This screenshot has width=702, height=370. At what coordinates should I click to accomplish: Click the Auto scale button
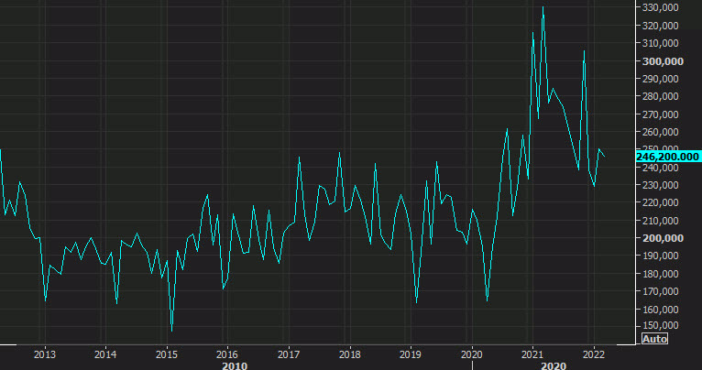click(x=654, y=339)
